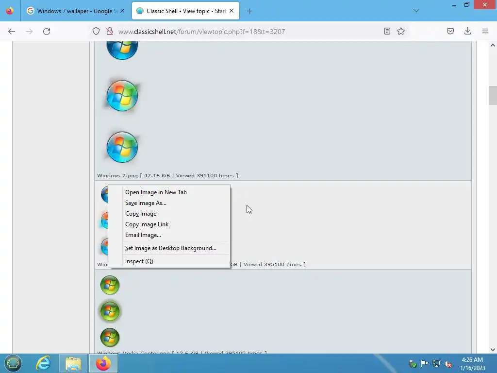Image resolution: width=497 pixels, height=373 pixels.
Task: Bookmark this page with the star icon
Action: coord(401,31)
